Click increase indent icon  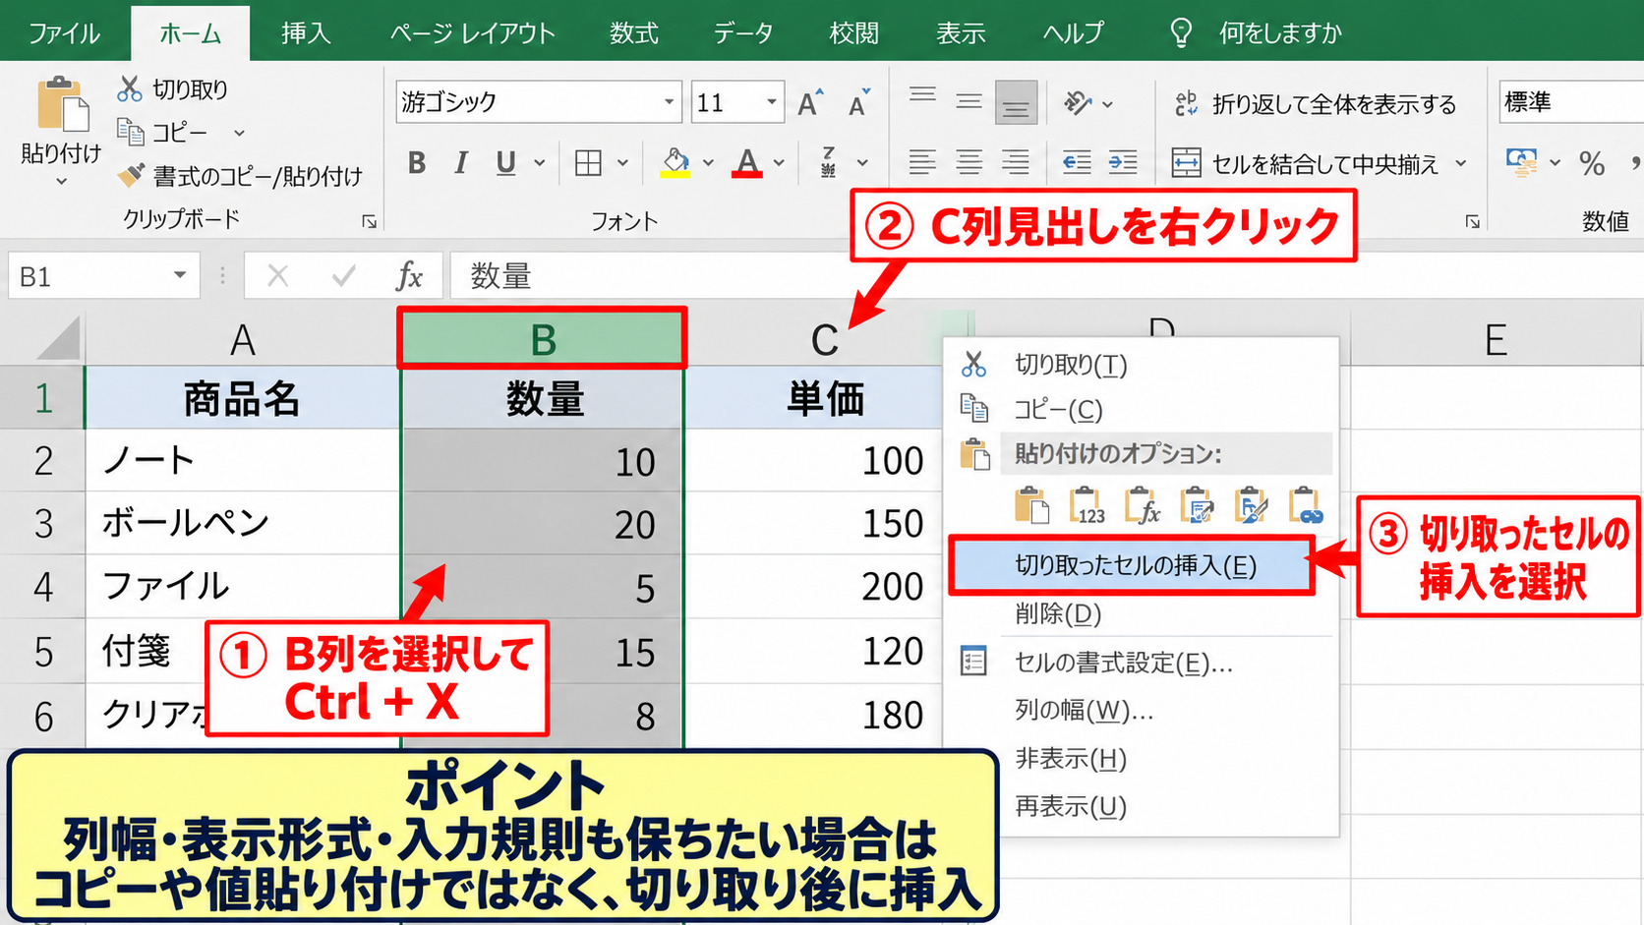(1123, 162)
